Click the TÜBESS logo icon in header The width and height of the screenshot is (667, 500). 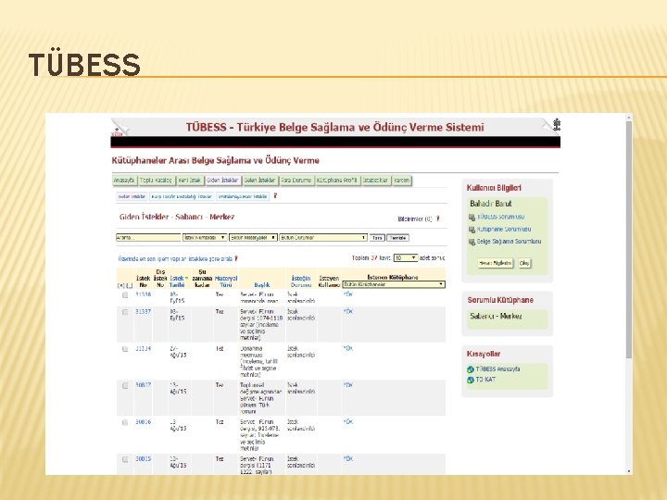[x=117, y=133]
